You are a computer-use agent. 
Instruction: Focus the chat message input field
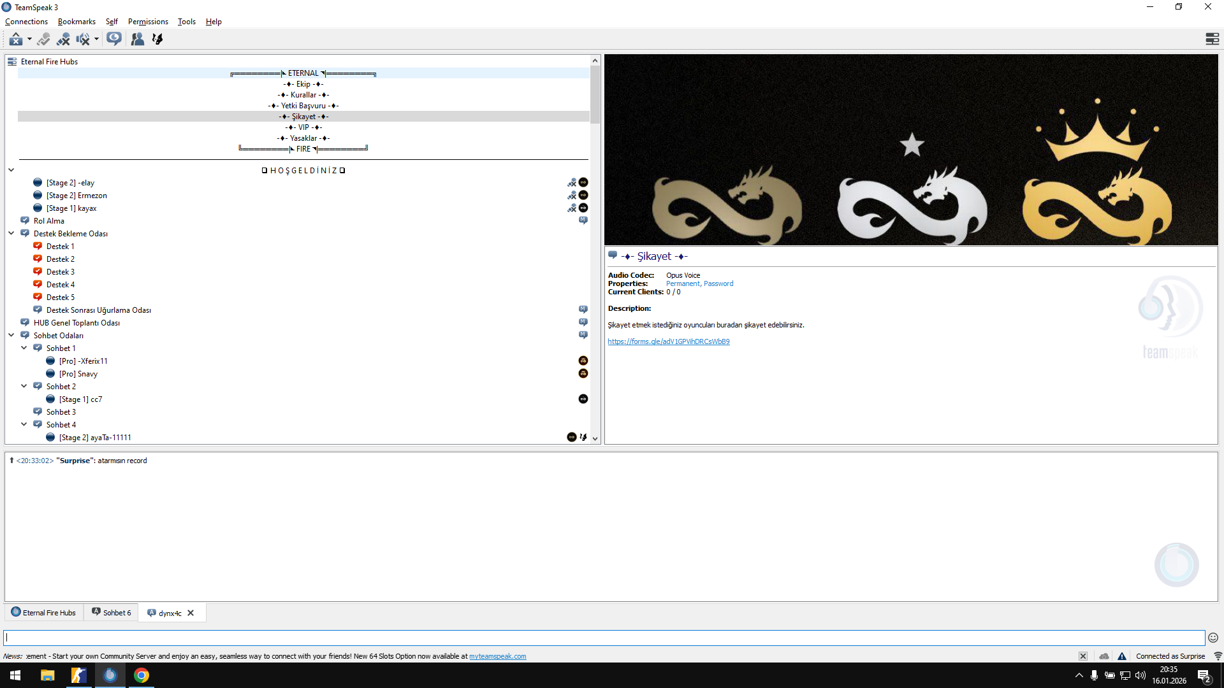coord(604,638)
